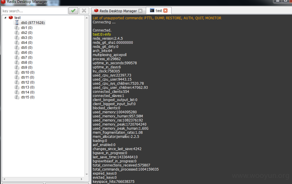Click the redis_version:2.4.5 line
This screenshot has height=184, width=292.
coord(108,38)
